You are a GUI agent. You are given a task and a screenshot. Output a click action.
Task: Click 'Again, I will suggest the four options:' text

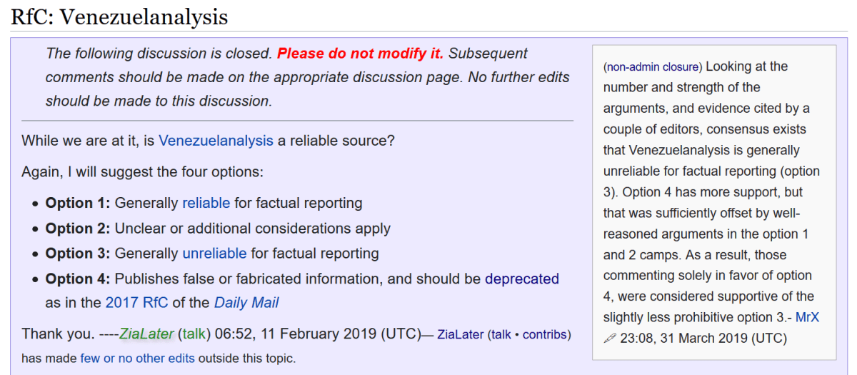(143, 172)
